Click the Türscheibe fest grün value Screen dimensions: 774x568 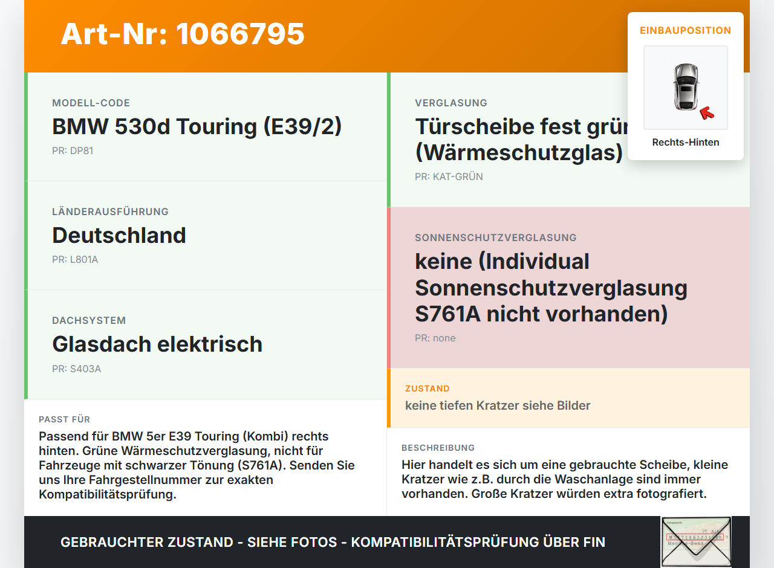click(521, 140)
